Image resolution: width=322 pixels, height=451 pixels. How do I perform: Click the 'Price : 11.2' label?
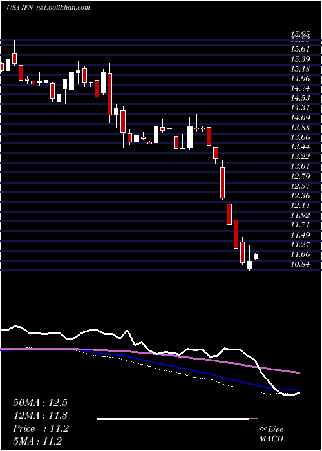[41, 428]
